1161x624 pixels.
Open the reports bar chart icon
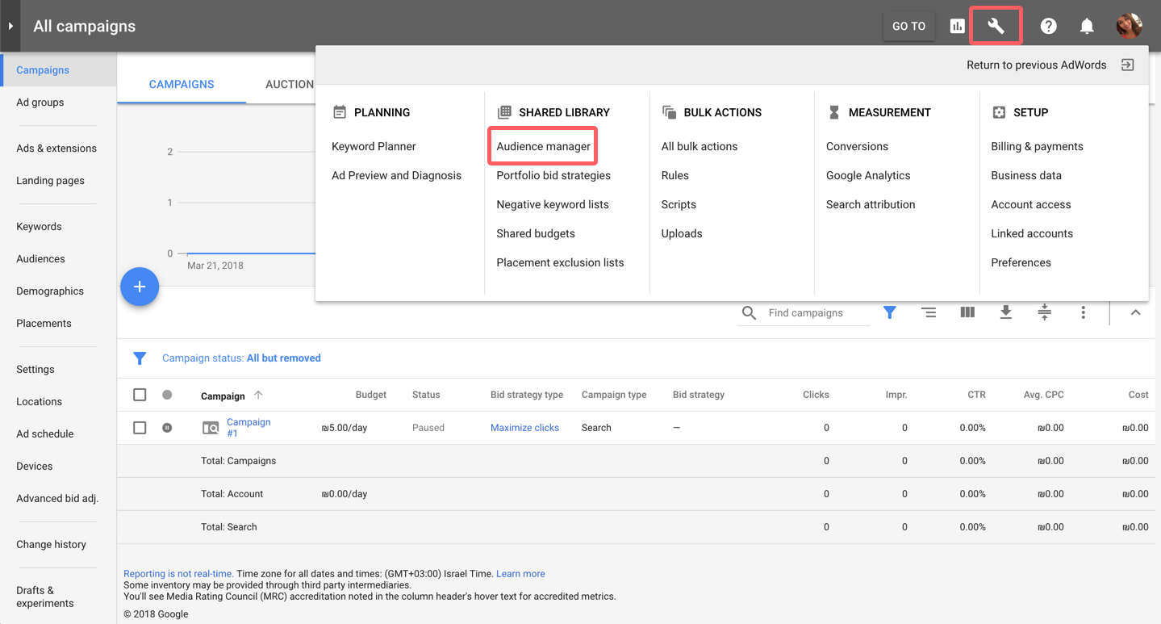click(957, 26)
